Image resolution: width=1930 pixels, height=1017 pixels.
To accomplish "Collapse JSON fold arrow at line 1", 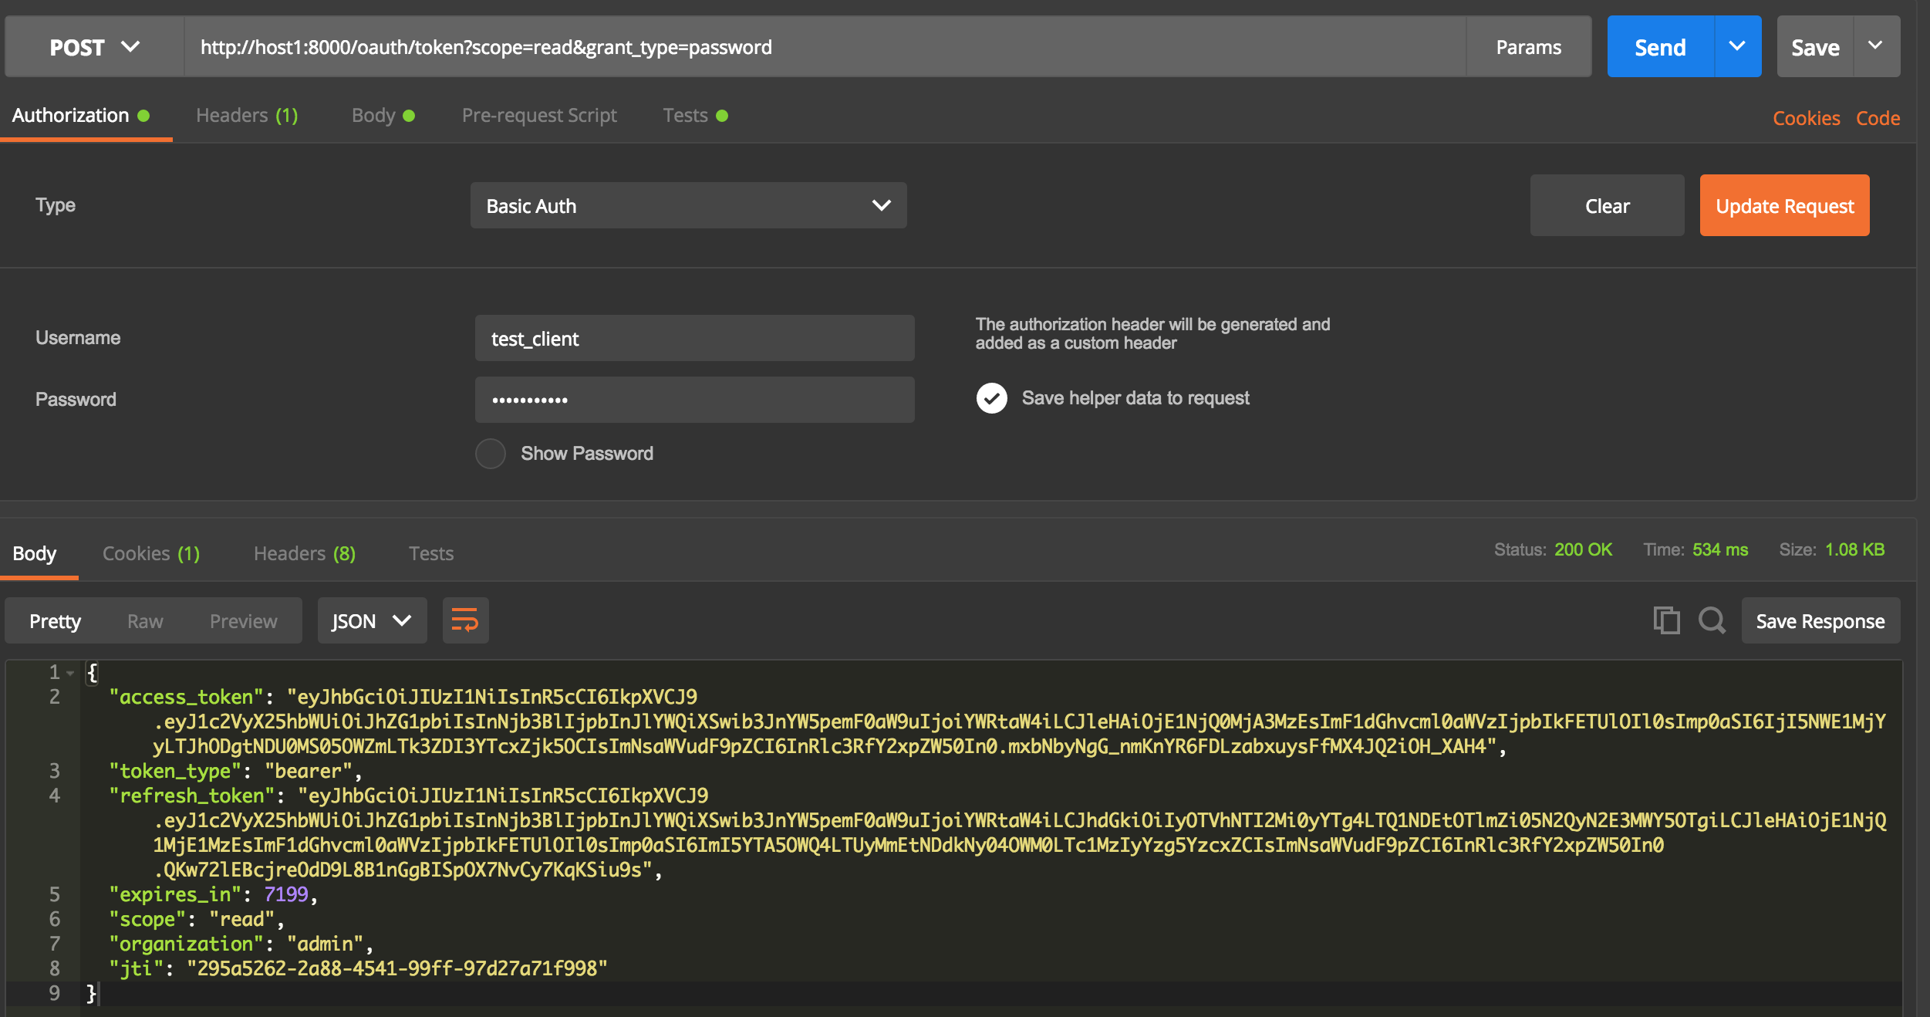I will coord(70,674).
